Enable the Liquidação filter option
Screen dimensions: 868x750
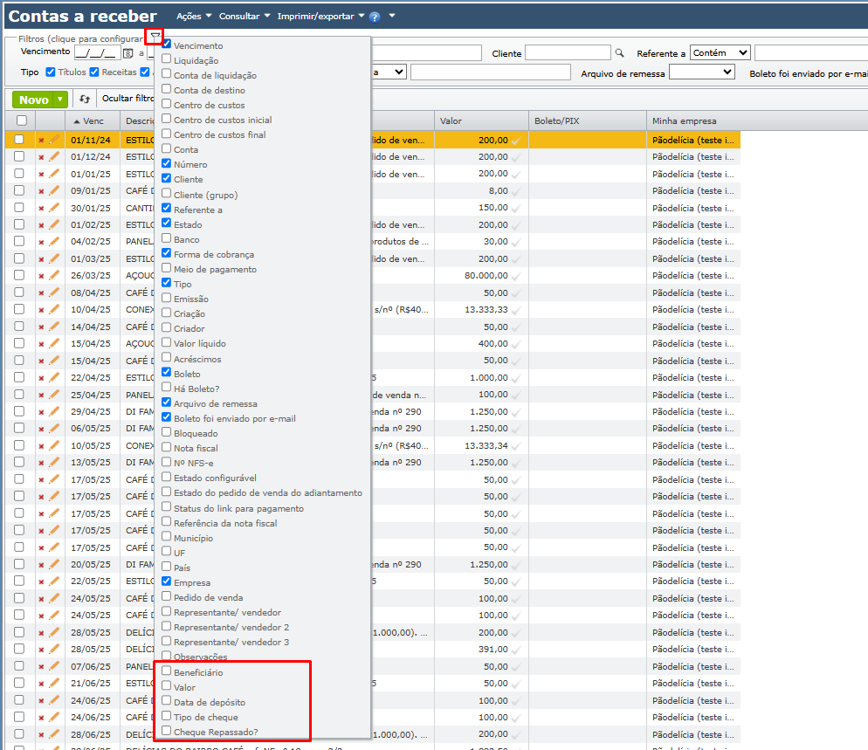coord(166,58)
